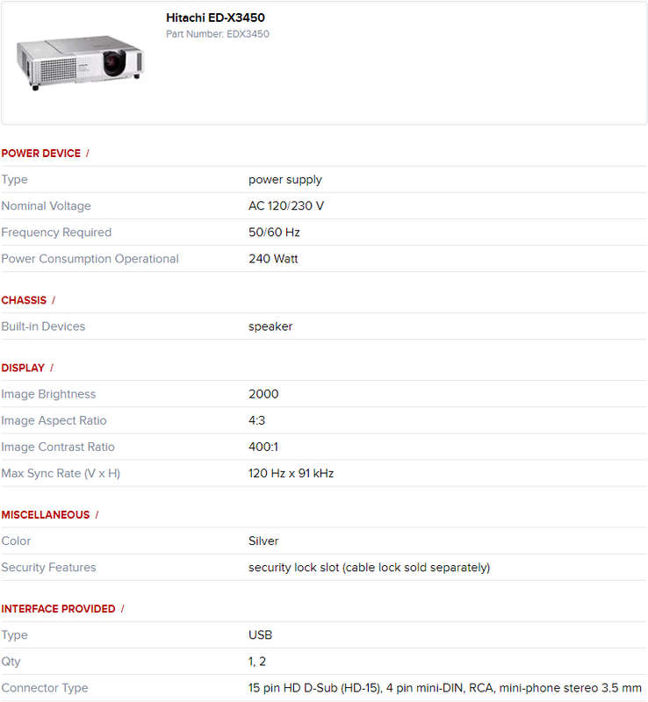
Task: Click the POWER DEVICE section heading
Action: [x=40, y=153]
